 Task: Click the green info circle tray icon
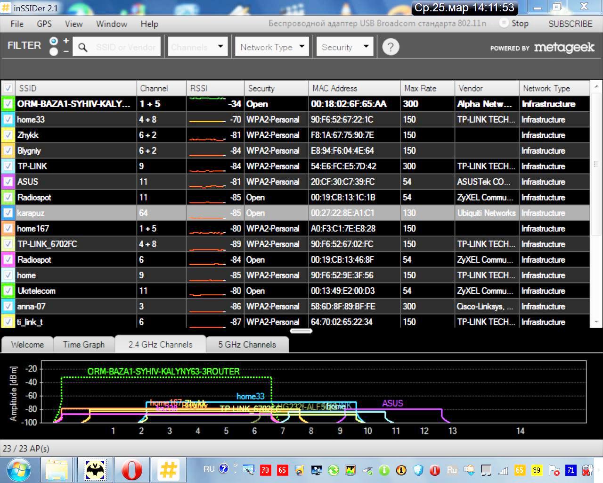pos(384,470)
